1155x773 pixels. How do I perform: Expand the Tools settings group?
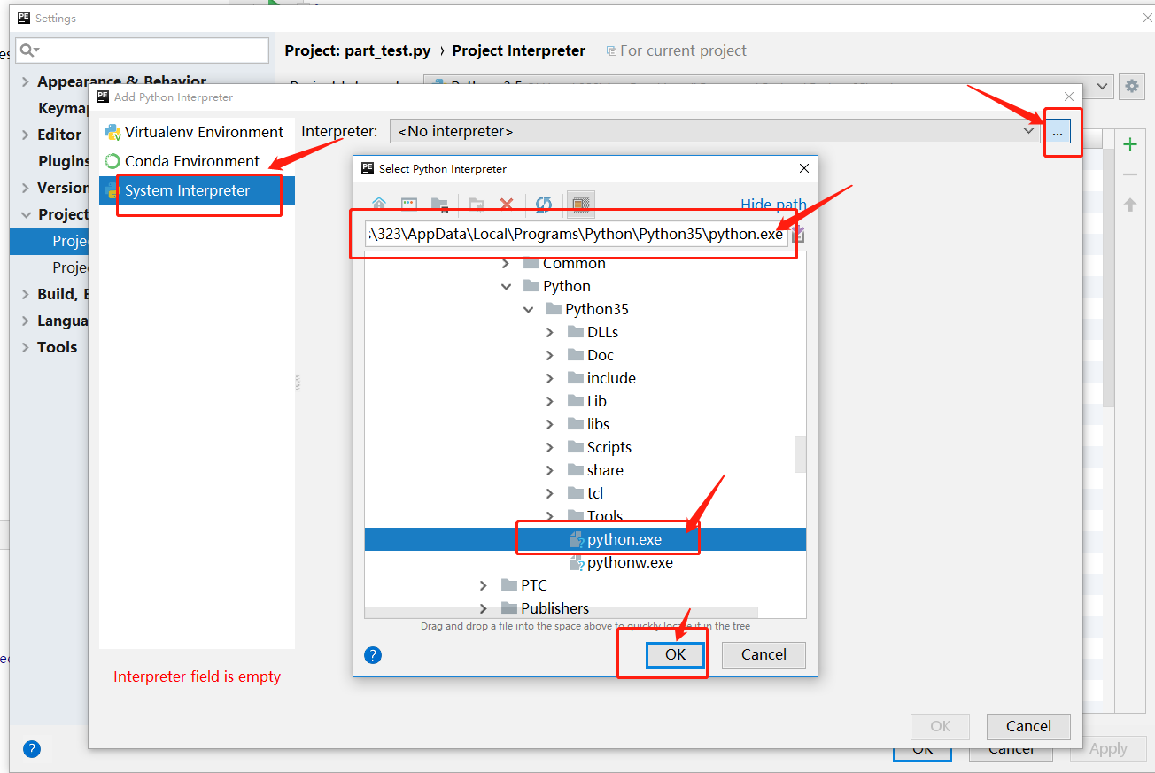[x=25, y=347]
